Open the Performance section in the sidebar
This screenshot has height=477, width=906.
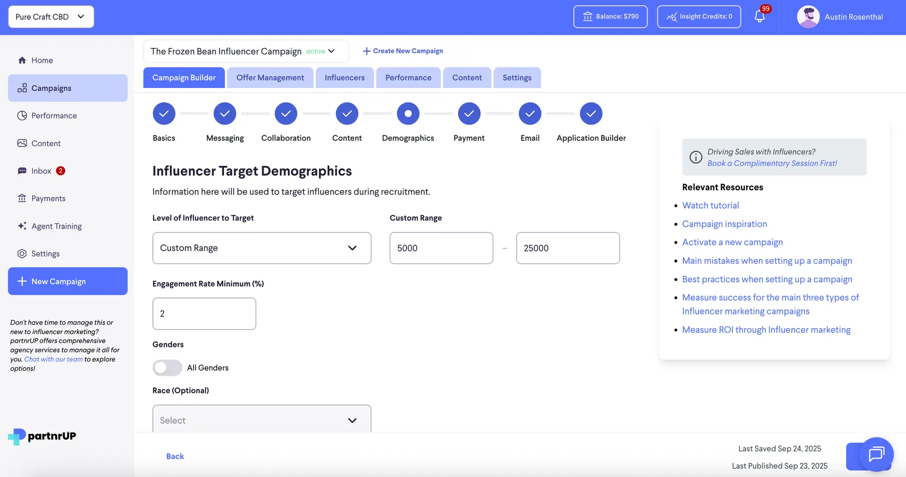click(x=54, y=115)
